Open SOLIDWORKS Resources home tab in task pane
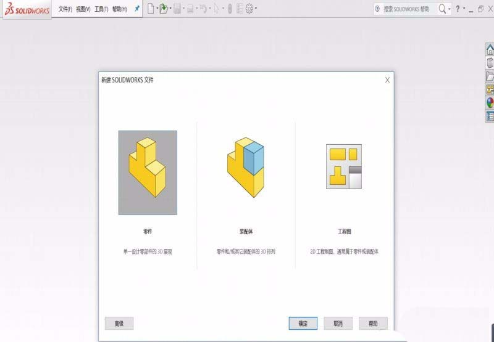494x342 pixels. 490,49
